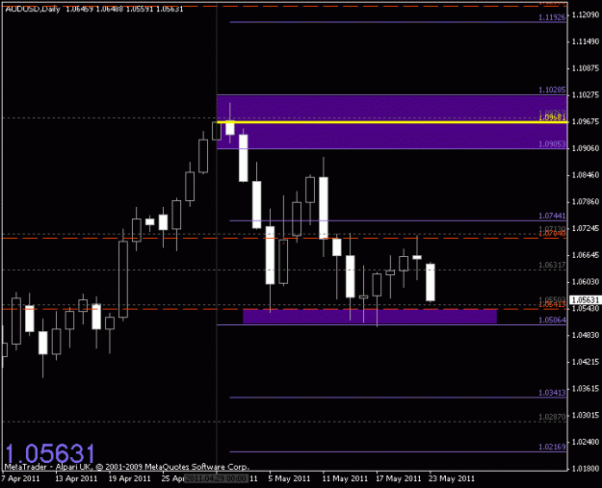The height and width of the screenshot is (488, 602).
Task: Click the 1.10275 price scale value
Action: [586, 94]
